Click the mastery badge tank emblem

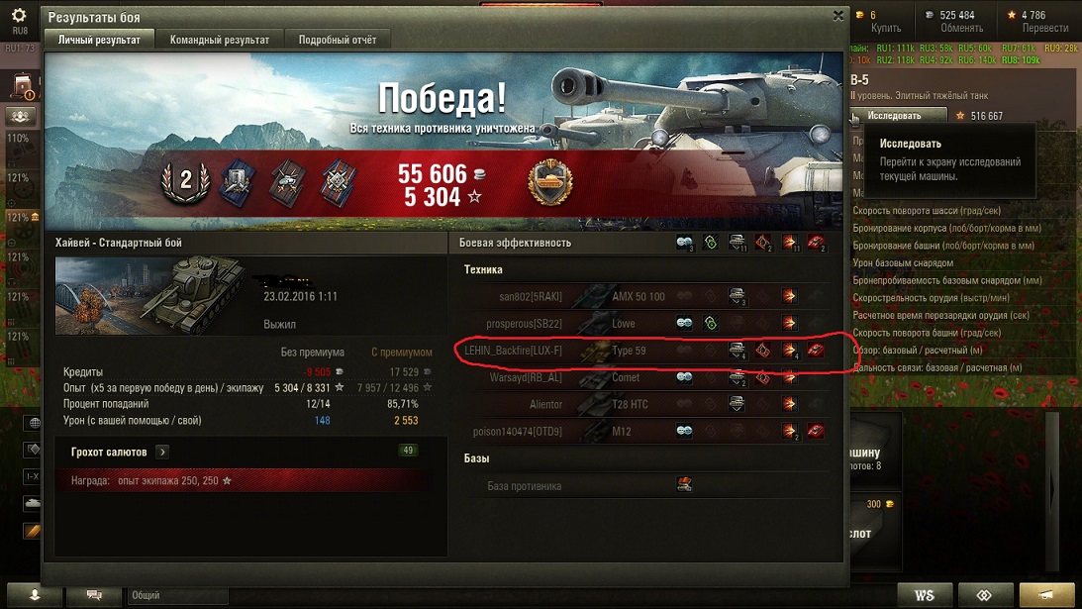tap(549, 183)
